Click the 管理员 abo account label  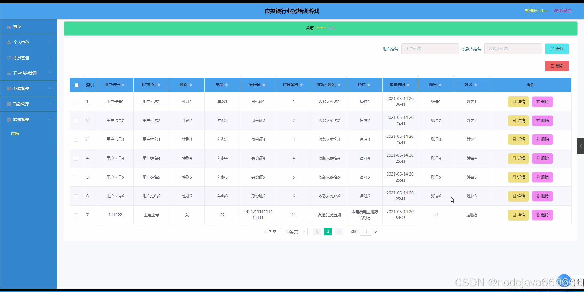(x=536, y=11)
